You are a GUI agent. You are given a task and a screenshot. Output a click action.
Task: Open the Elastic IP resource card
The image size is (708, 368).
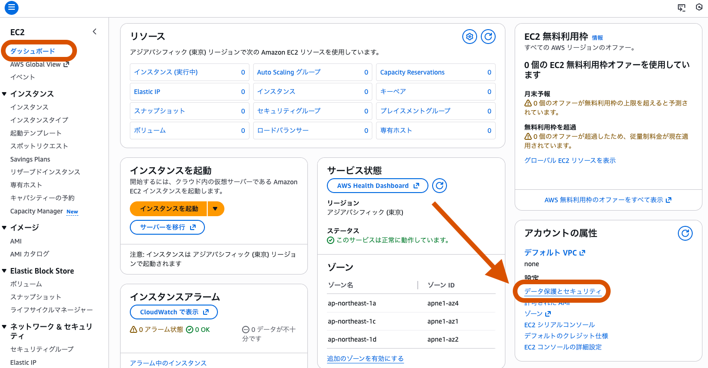(190, 92)
